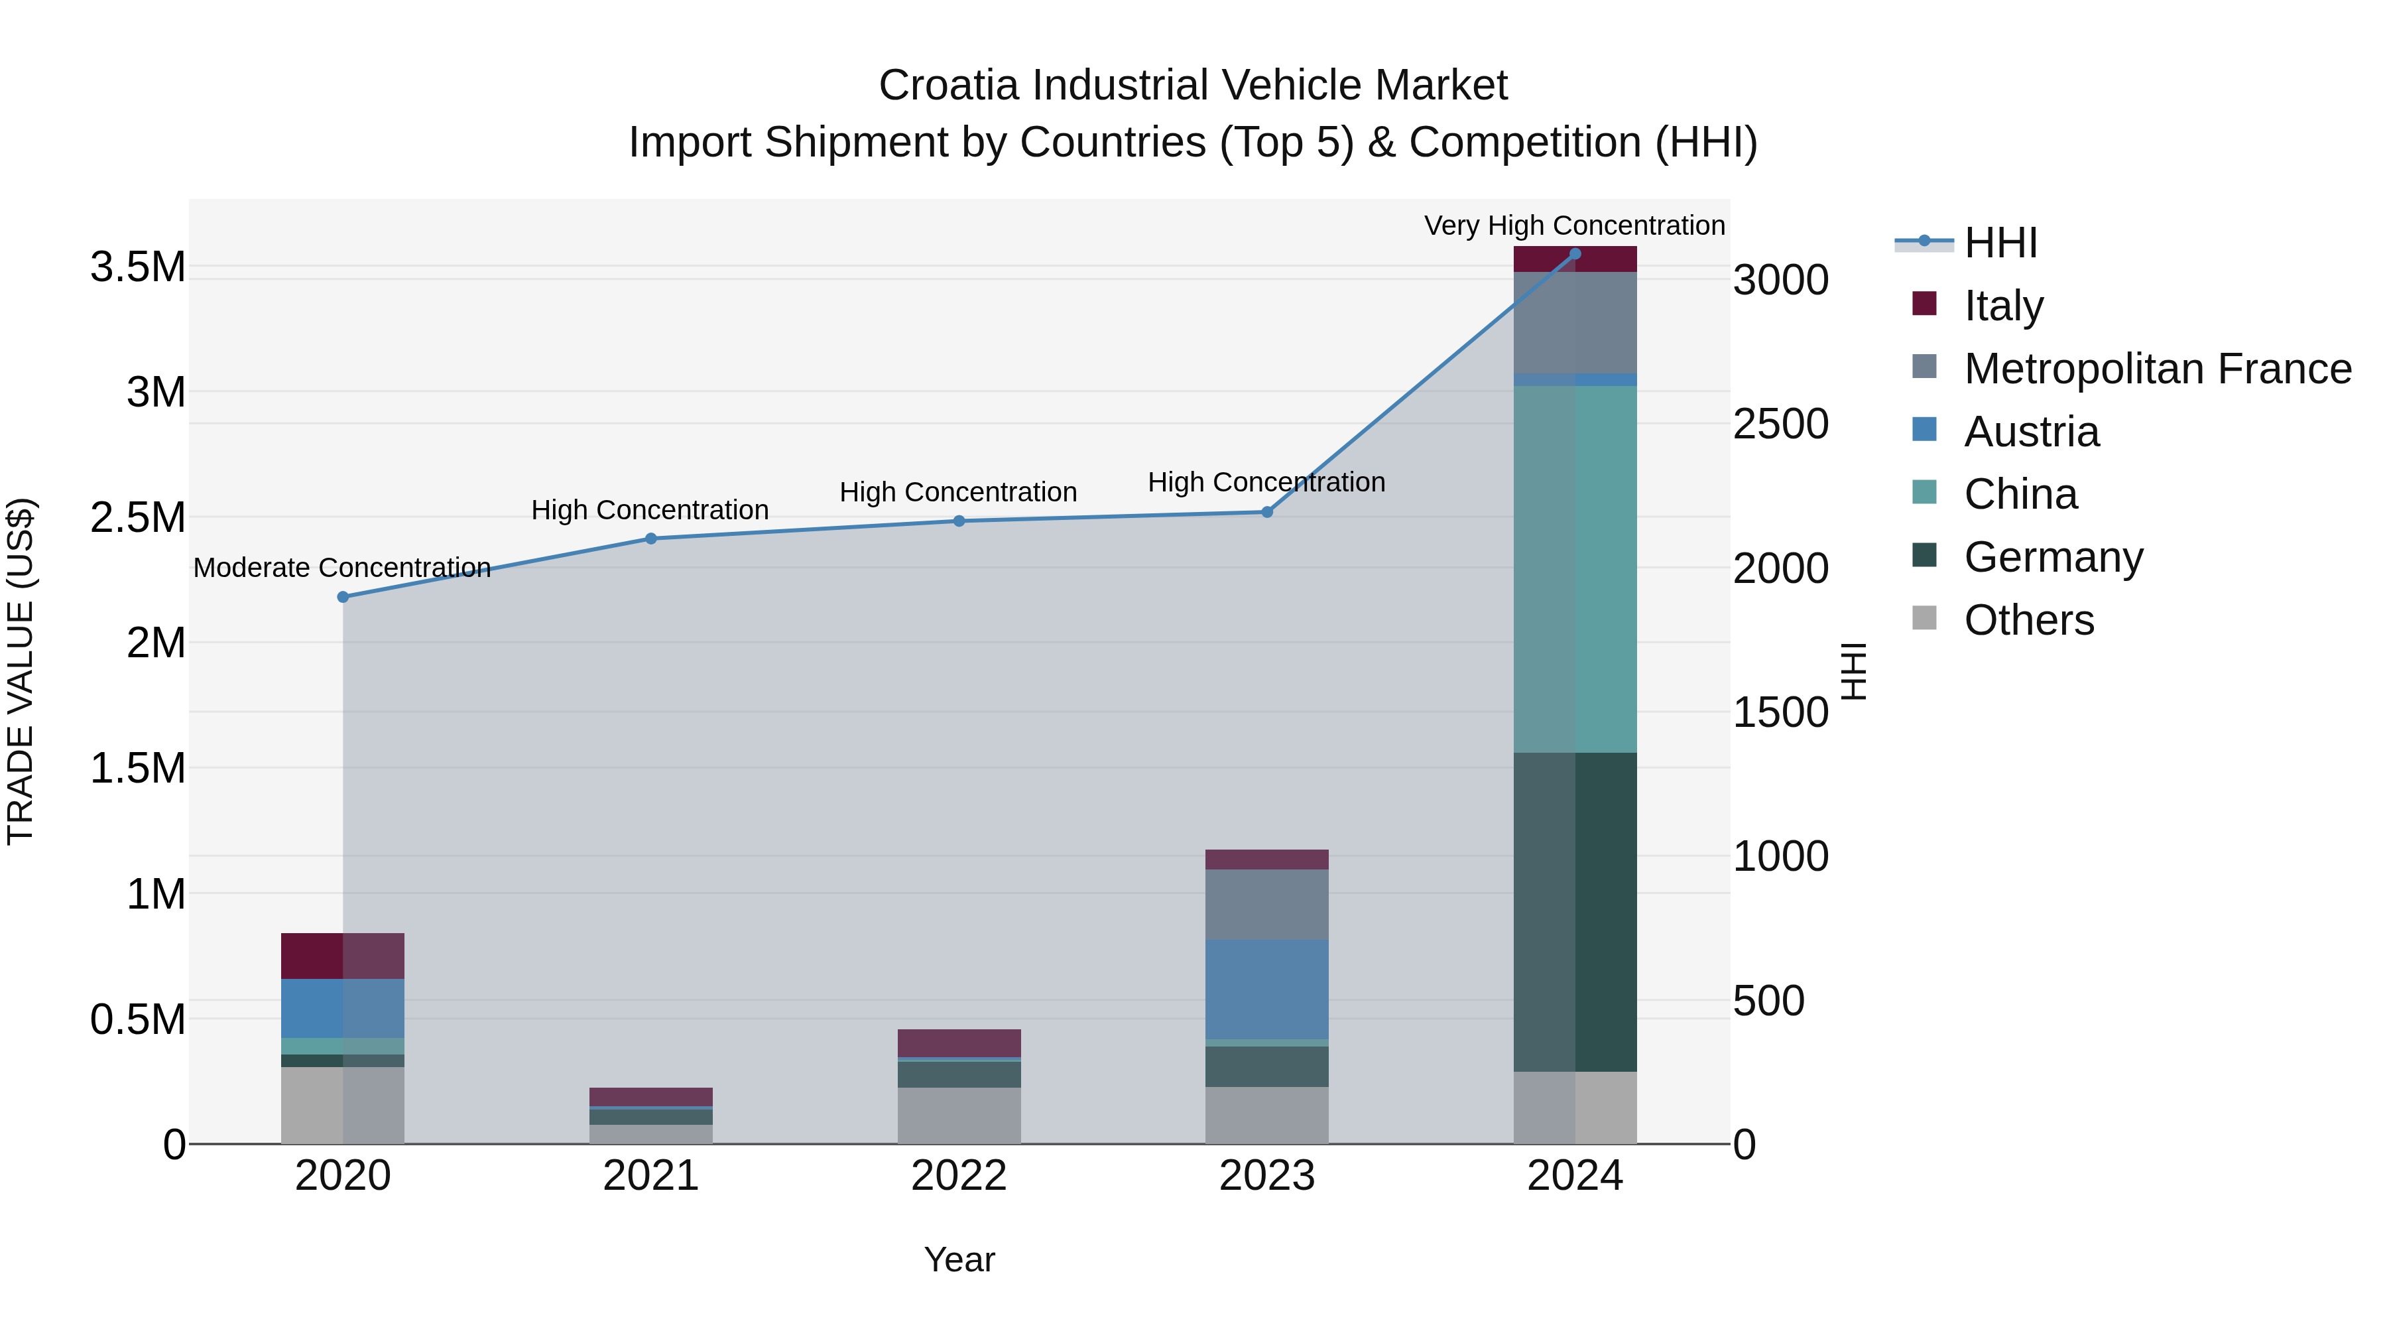The image size is (2387, 1343).
Task: Select the 2022 HHI data point
Action: [959, 521]
